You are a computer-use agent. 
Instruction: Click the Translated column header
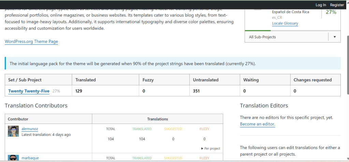pos(106,80)
